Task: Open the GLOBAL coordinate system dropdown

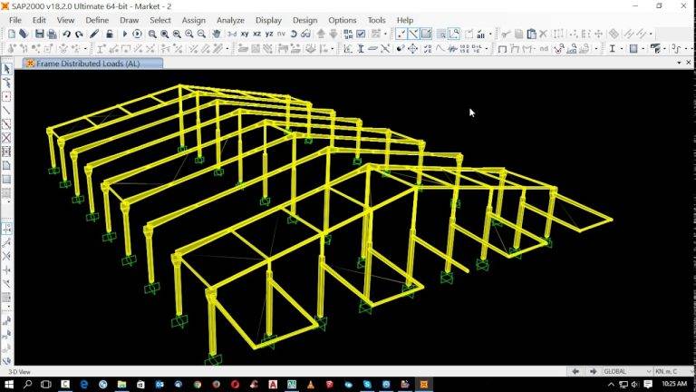Action: click(627, 371)
